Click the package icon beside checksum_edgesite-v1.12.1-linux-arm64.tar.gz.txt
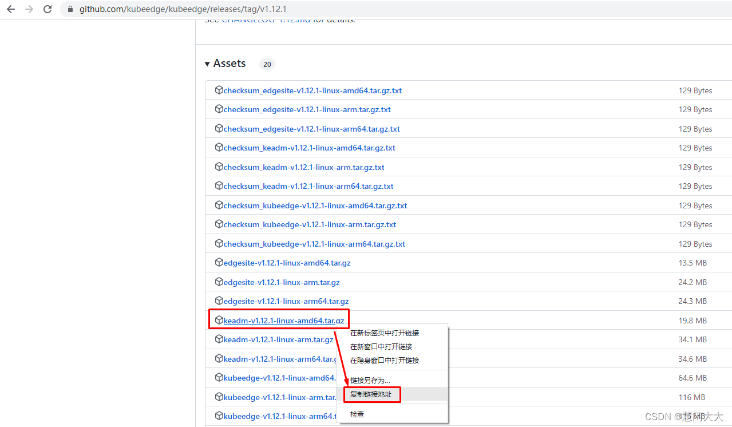Image resolution: width=732 pixels, height=427 pixels. (x=219, y=129)
